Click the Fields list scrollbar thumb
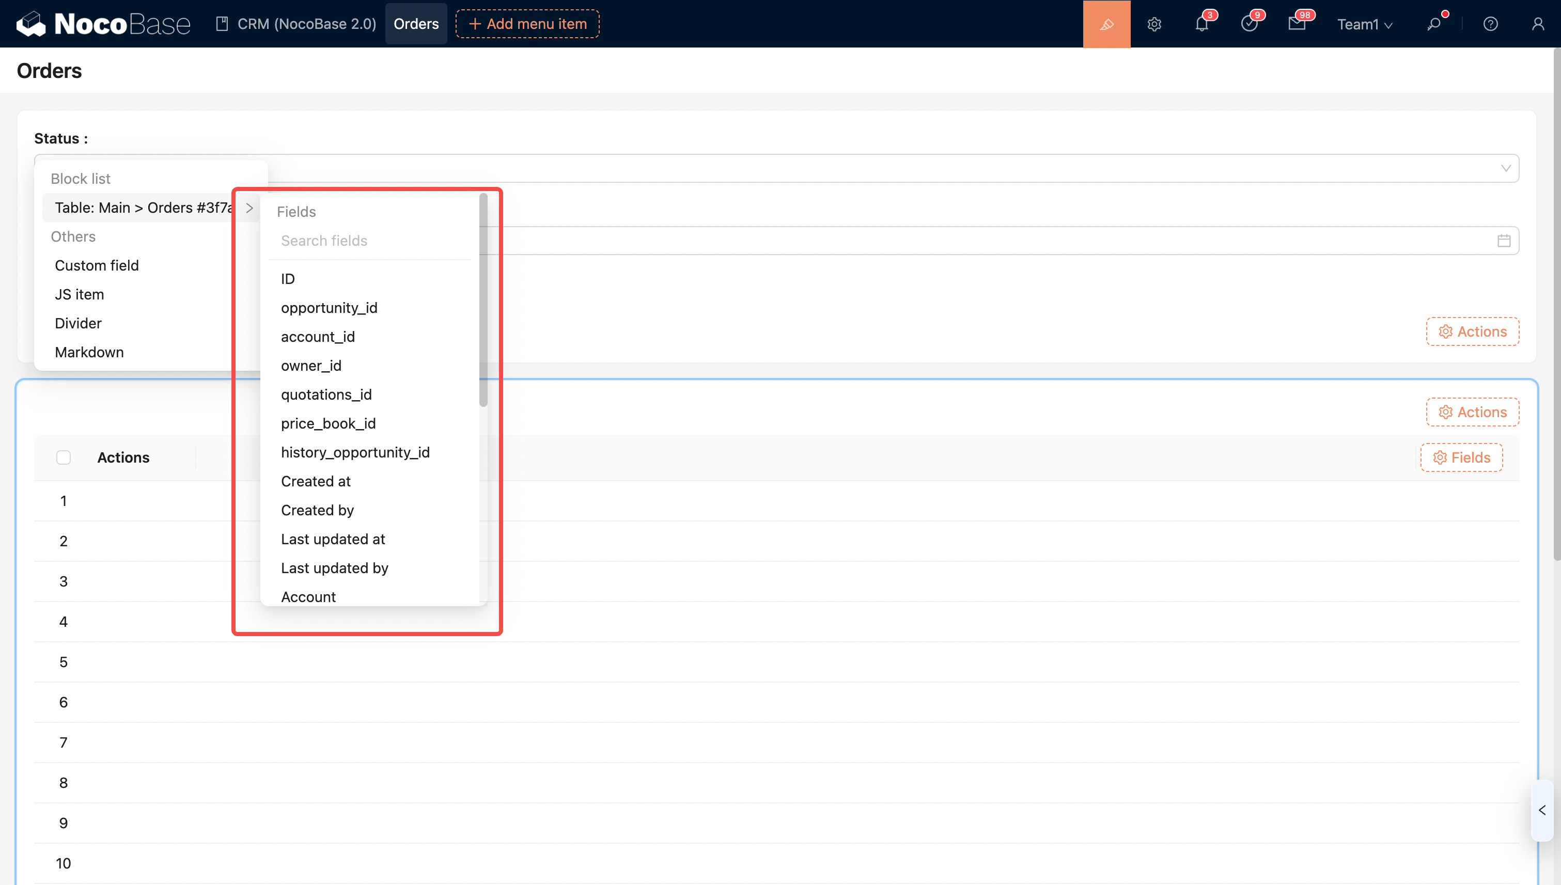1561x885 pixels. [x=483, y=301]
